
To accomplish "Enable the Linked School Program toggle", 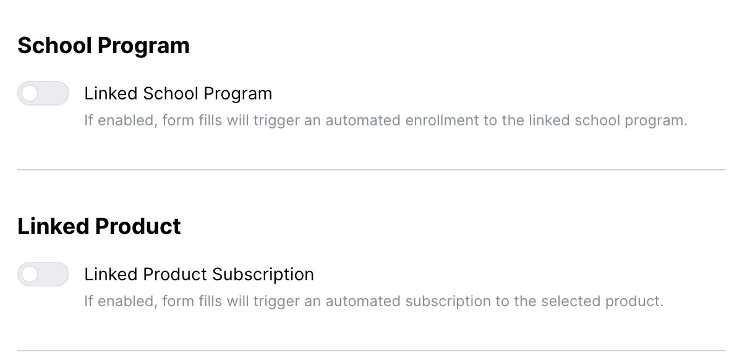I will (x=43, y=93).
